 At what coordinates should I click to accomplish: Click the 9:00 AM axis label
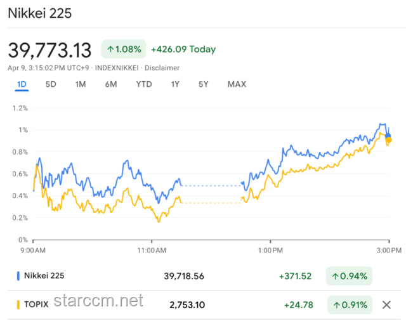point(33,251)
